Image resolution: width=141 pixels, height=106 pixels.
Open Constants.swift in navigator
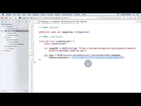(x=12, y=33)
